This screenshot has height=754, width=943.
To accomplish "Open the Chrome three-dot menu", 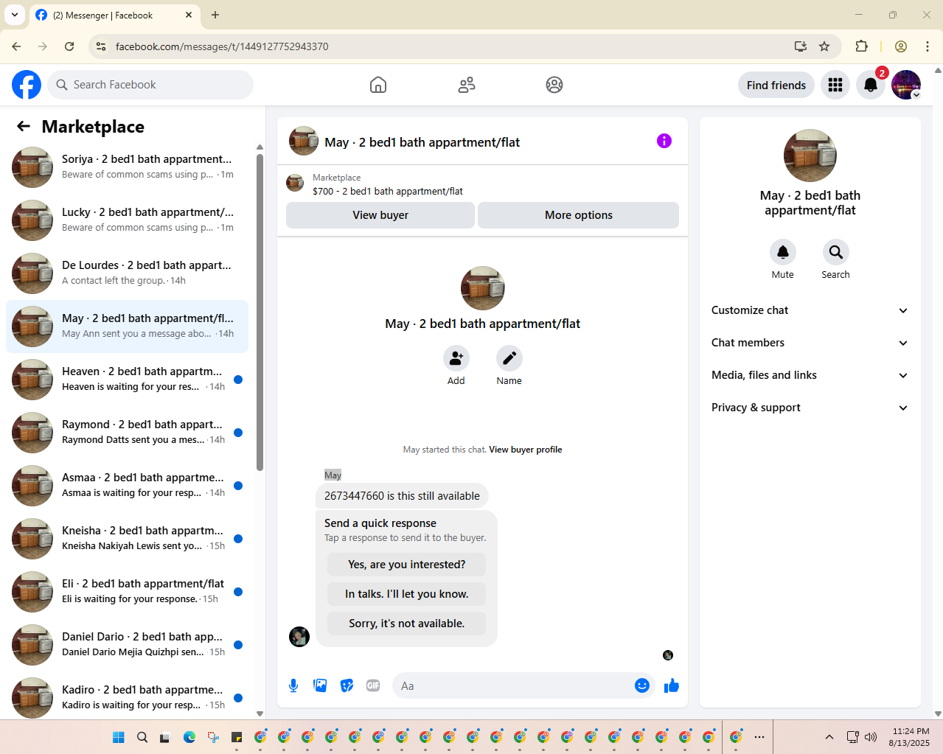I will coord(928,46).
